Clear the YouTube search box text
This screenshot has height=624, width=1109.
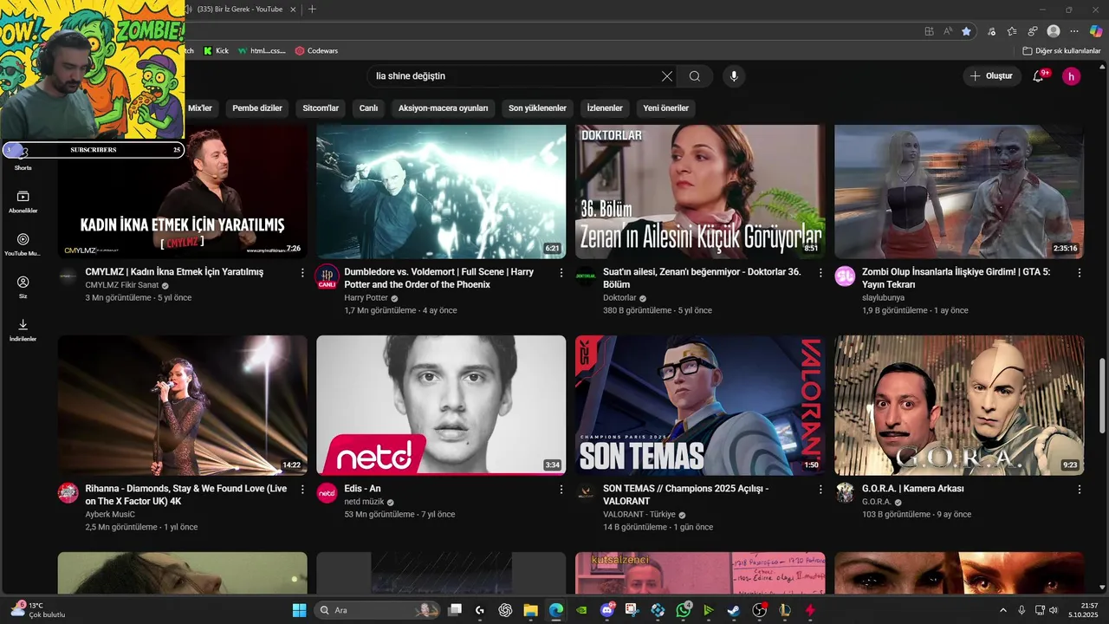667,76
